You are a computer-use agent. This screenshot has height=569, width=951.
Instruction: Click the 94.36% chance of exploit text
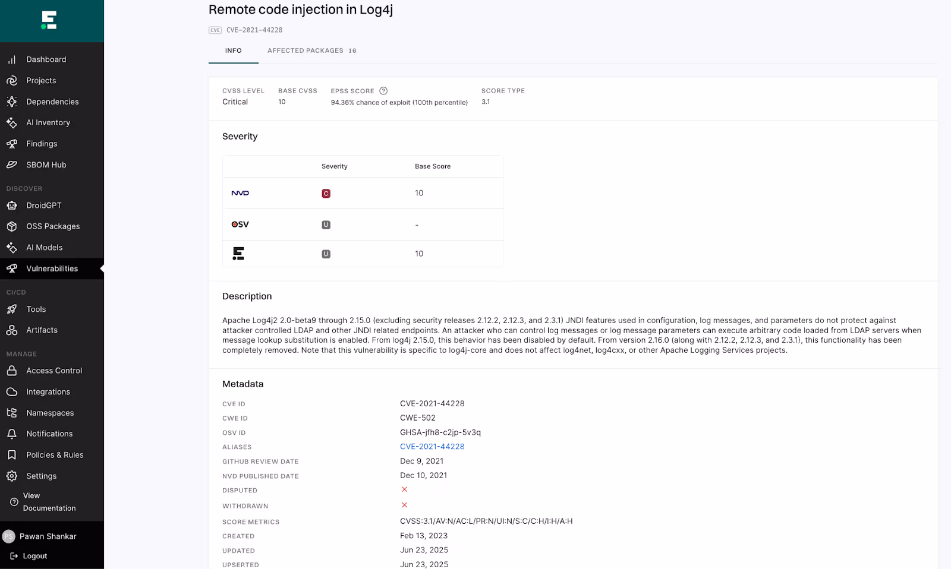399,103
